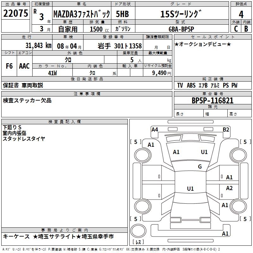This screenshot has height=253, width=253.
Task: Click exterior grade C
Action: click(x=236, y=29)
